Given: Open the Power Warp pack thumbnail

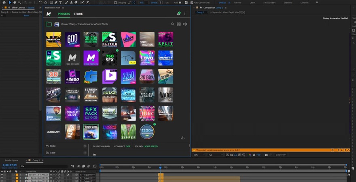Looking at the screenshot, I should (x=91, y=131).
